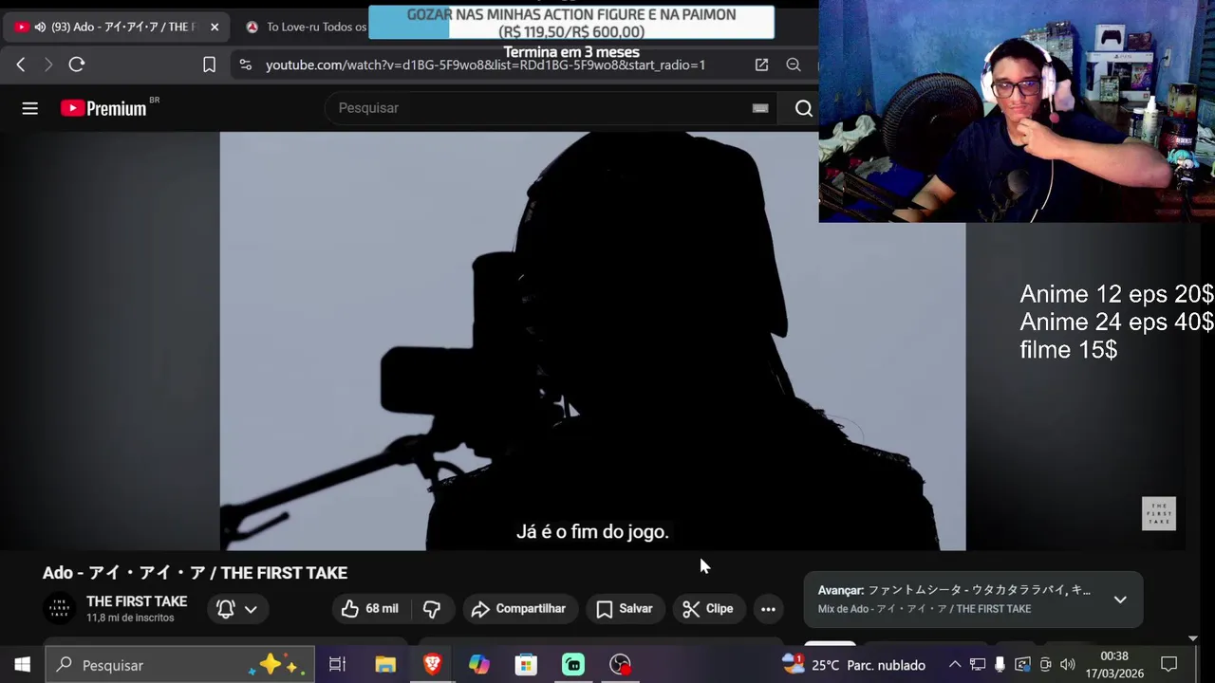
Task: Dislike the video with thumbs down
Action: pyautogui.click(x=432, y=609)
